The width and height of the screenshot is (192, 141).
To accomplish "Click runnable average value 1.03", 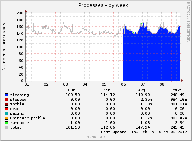I will [x=145, y=123].
